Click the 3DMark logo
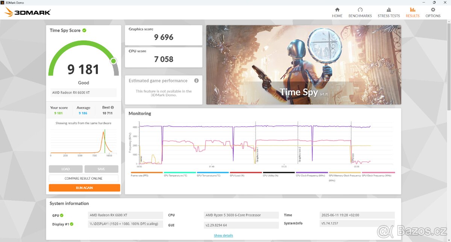This screenshot has width=451, height=242. pos(26,12)
